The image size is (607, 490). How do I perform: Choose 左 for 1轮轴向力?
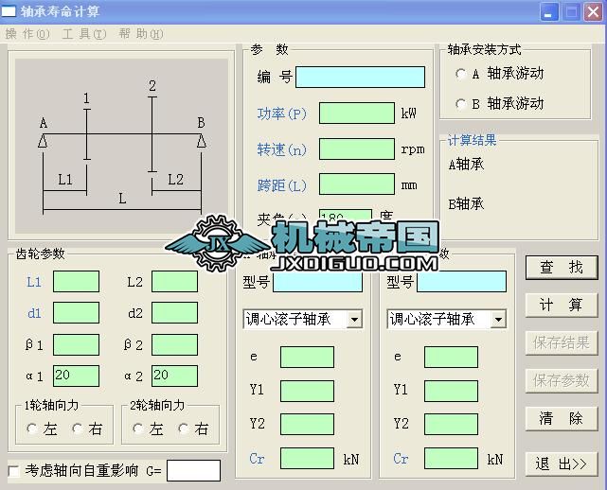[42, 429]
